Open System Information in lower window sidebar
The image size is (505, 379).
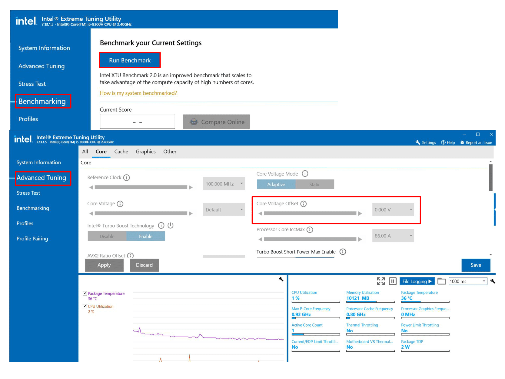[x=38, y=163]
